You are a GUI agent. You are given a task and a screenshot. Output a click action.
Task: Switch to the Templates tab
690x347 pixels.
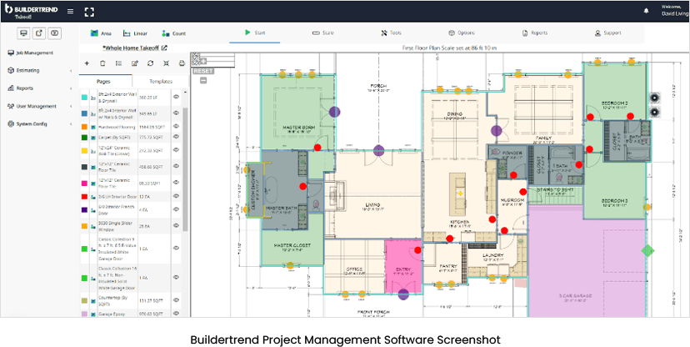[161, 82]
